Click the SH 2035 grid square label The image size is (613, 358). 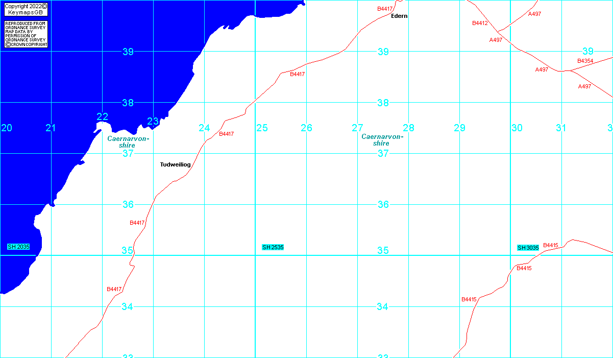[x=18, y=247]
